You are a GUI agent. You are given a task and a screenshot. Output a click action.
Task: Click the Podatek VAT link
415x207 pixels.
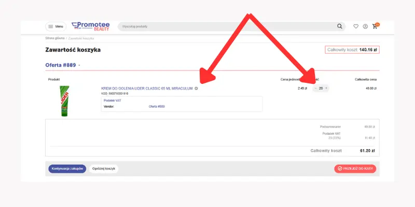click(112, 100)
